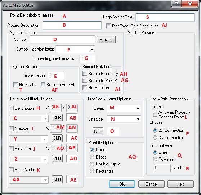
Task: Click CLR button in Point Node row
Action: pyautogui.click(x=57, y=179)
